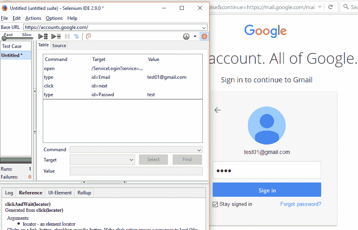Viewport: 358px width, 230px height.
Task: Switch to the Log tab
Action: pyautogui.click(x=9, y=193)
